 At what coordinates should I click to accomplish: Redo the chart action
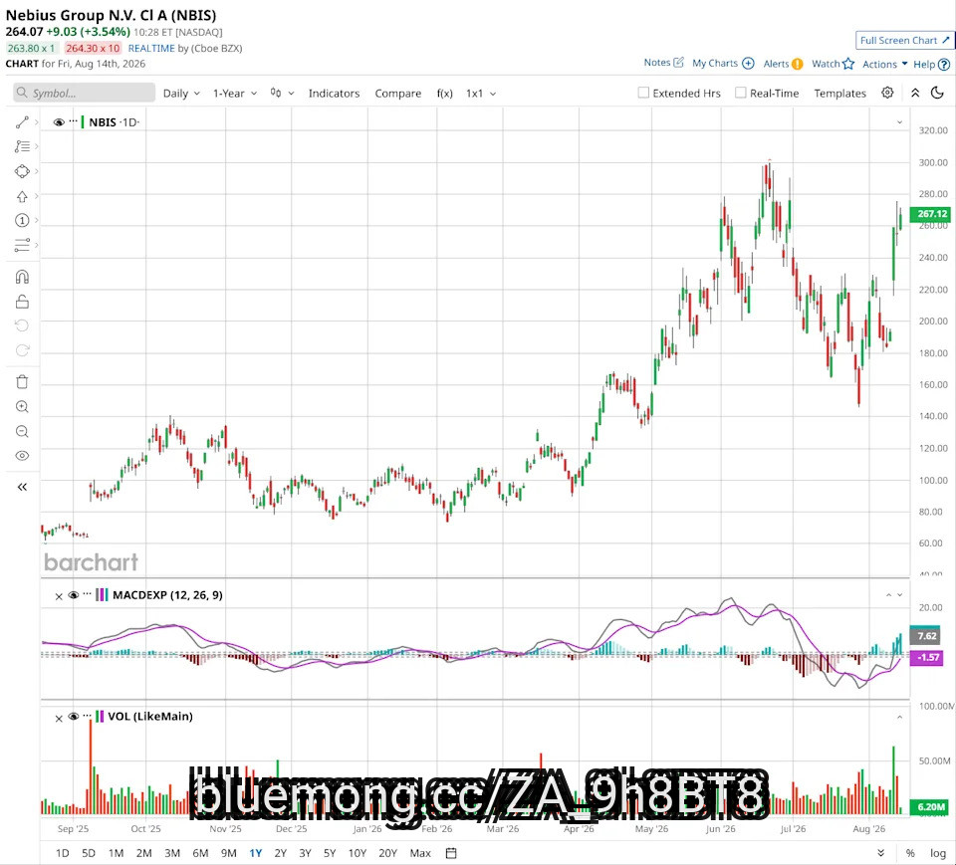tap(22, 350)
